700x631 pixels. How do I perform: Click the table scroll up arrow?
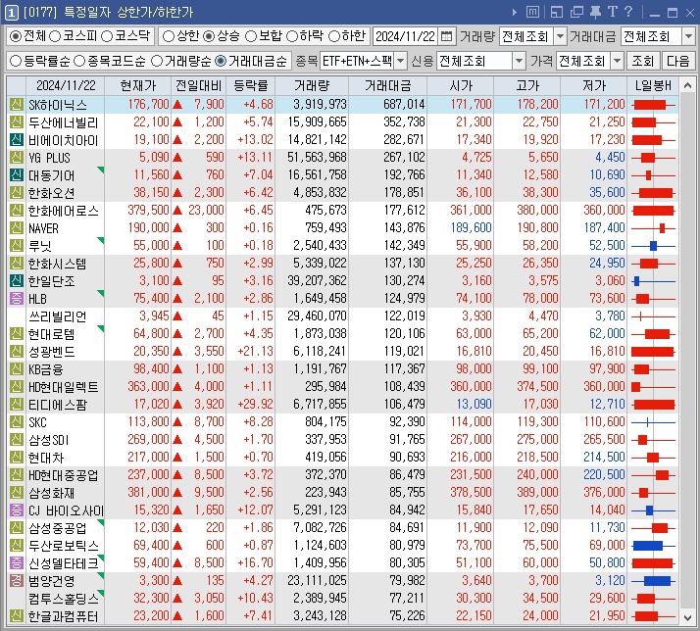688,85
